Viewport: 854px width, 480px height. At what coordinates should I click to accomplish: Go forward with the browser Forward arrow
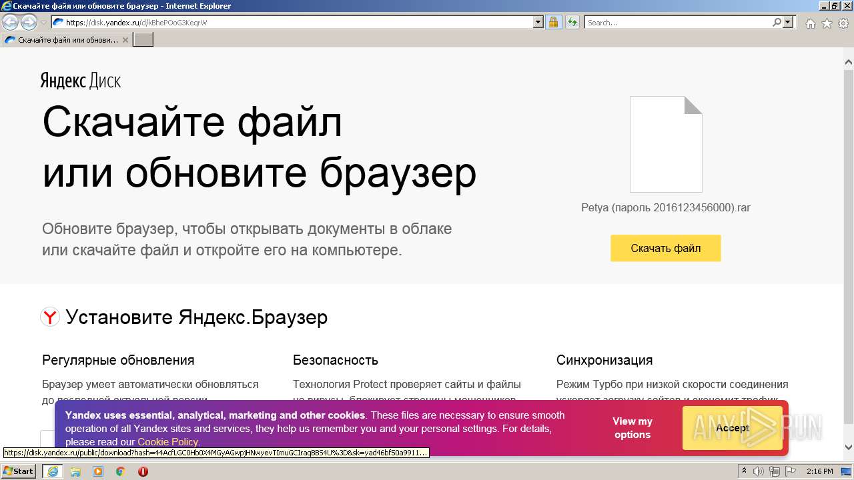[x=29, y=22]
